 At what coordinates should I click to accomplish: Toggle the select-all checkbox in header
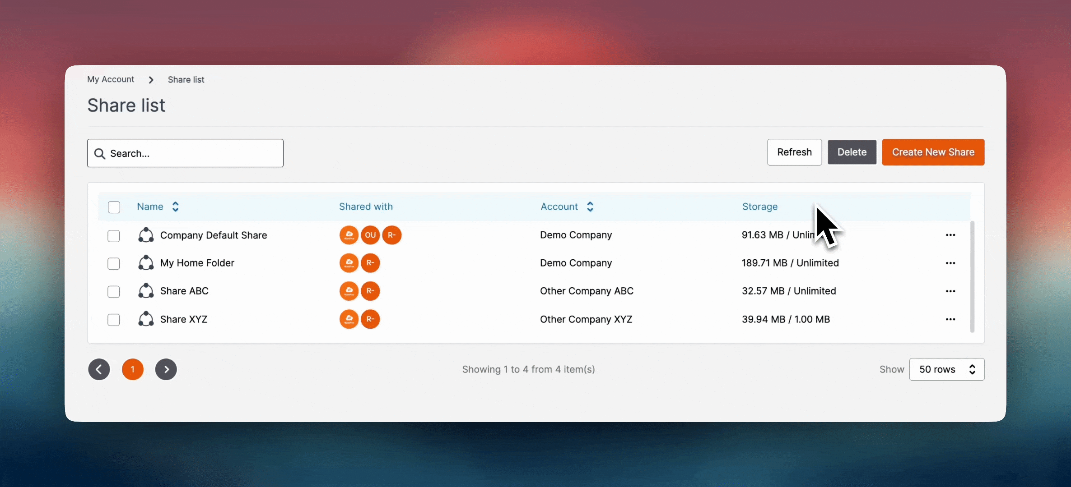pyautogui.click(x=114, y=207)
